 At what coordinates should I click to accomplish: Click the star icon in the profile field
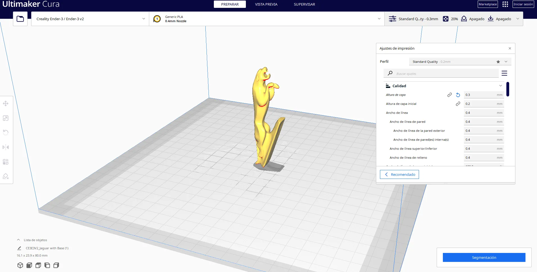click(498, 62)
